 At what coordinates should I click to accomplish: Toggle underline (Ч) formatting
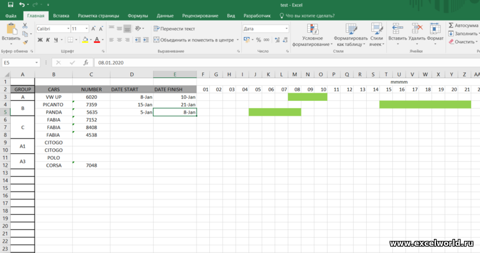coord(56,40)
